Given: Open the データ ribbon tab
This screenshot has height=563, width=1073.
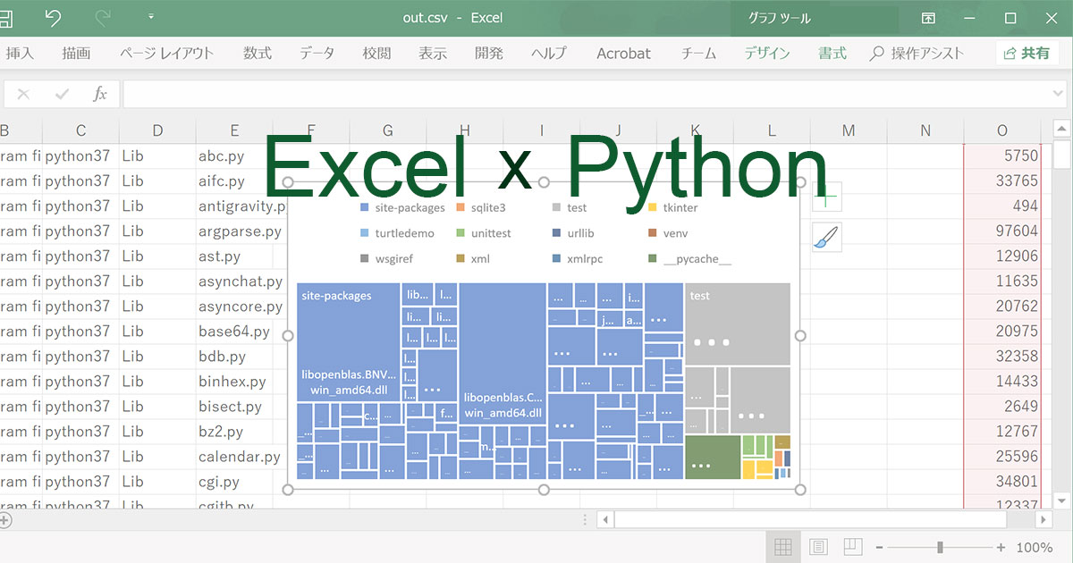Looking at the screenshot, I should 317,54.
